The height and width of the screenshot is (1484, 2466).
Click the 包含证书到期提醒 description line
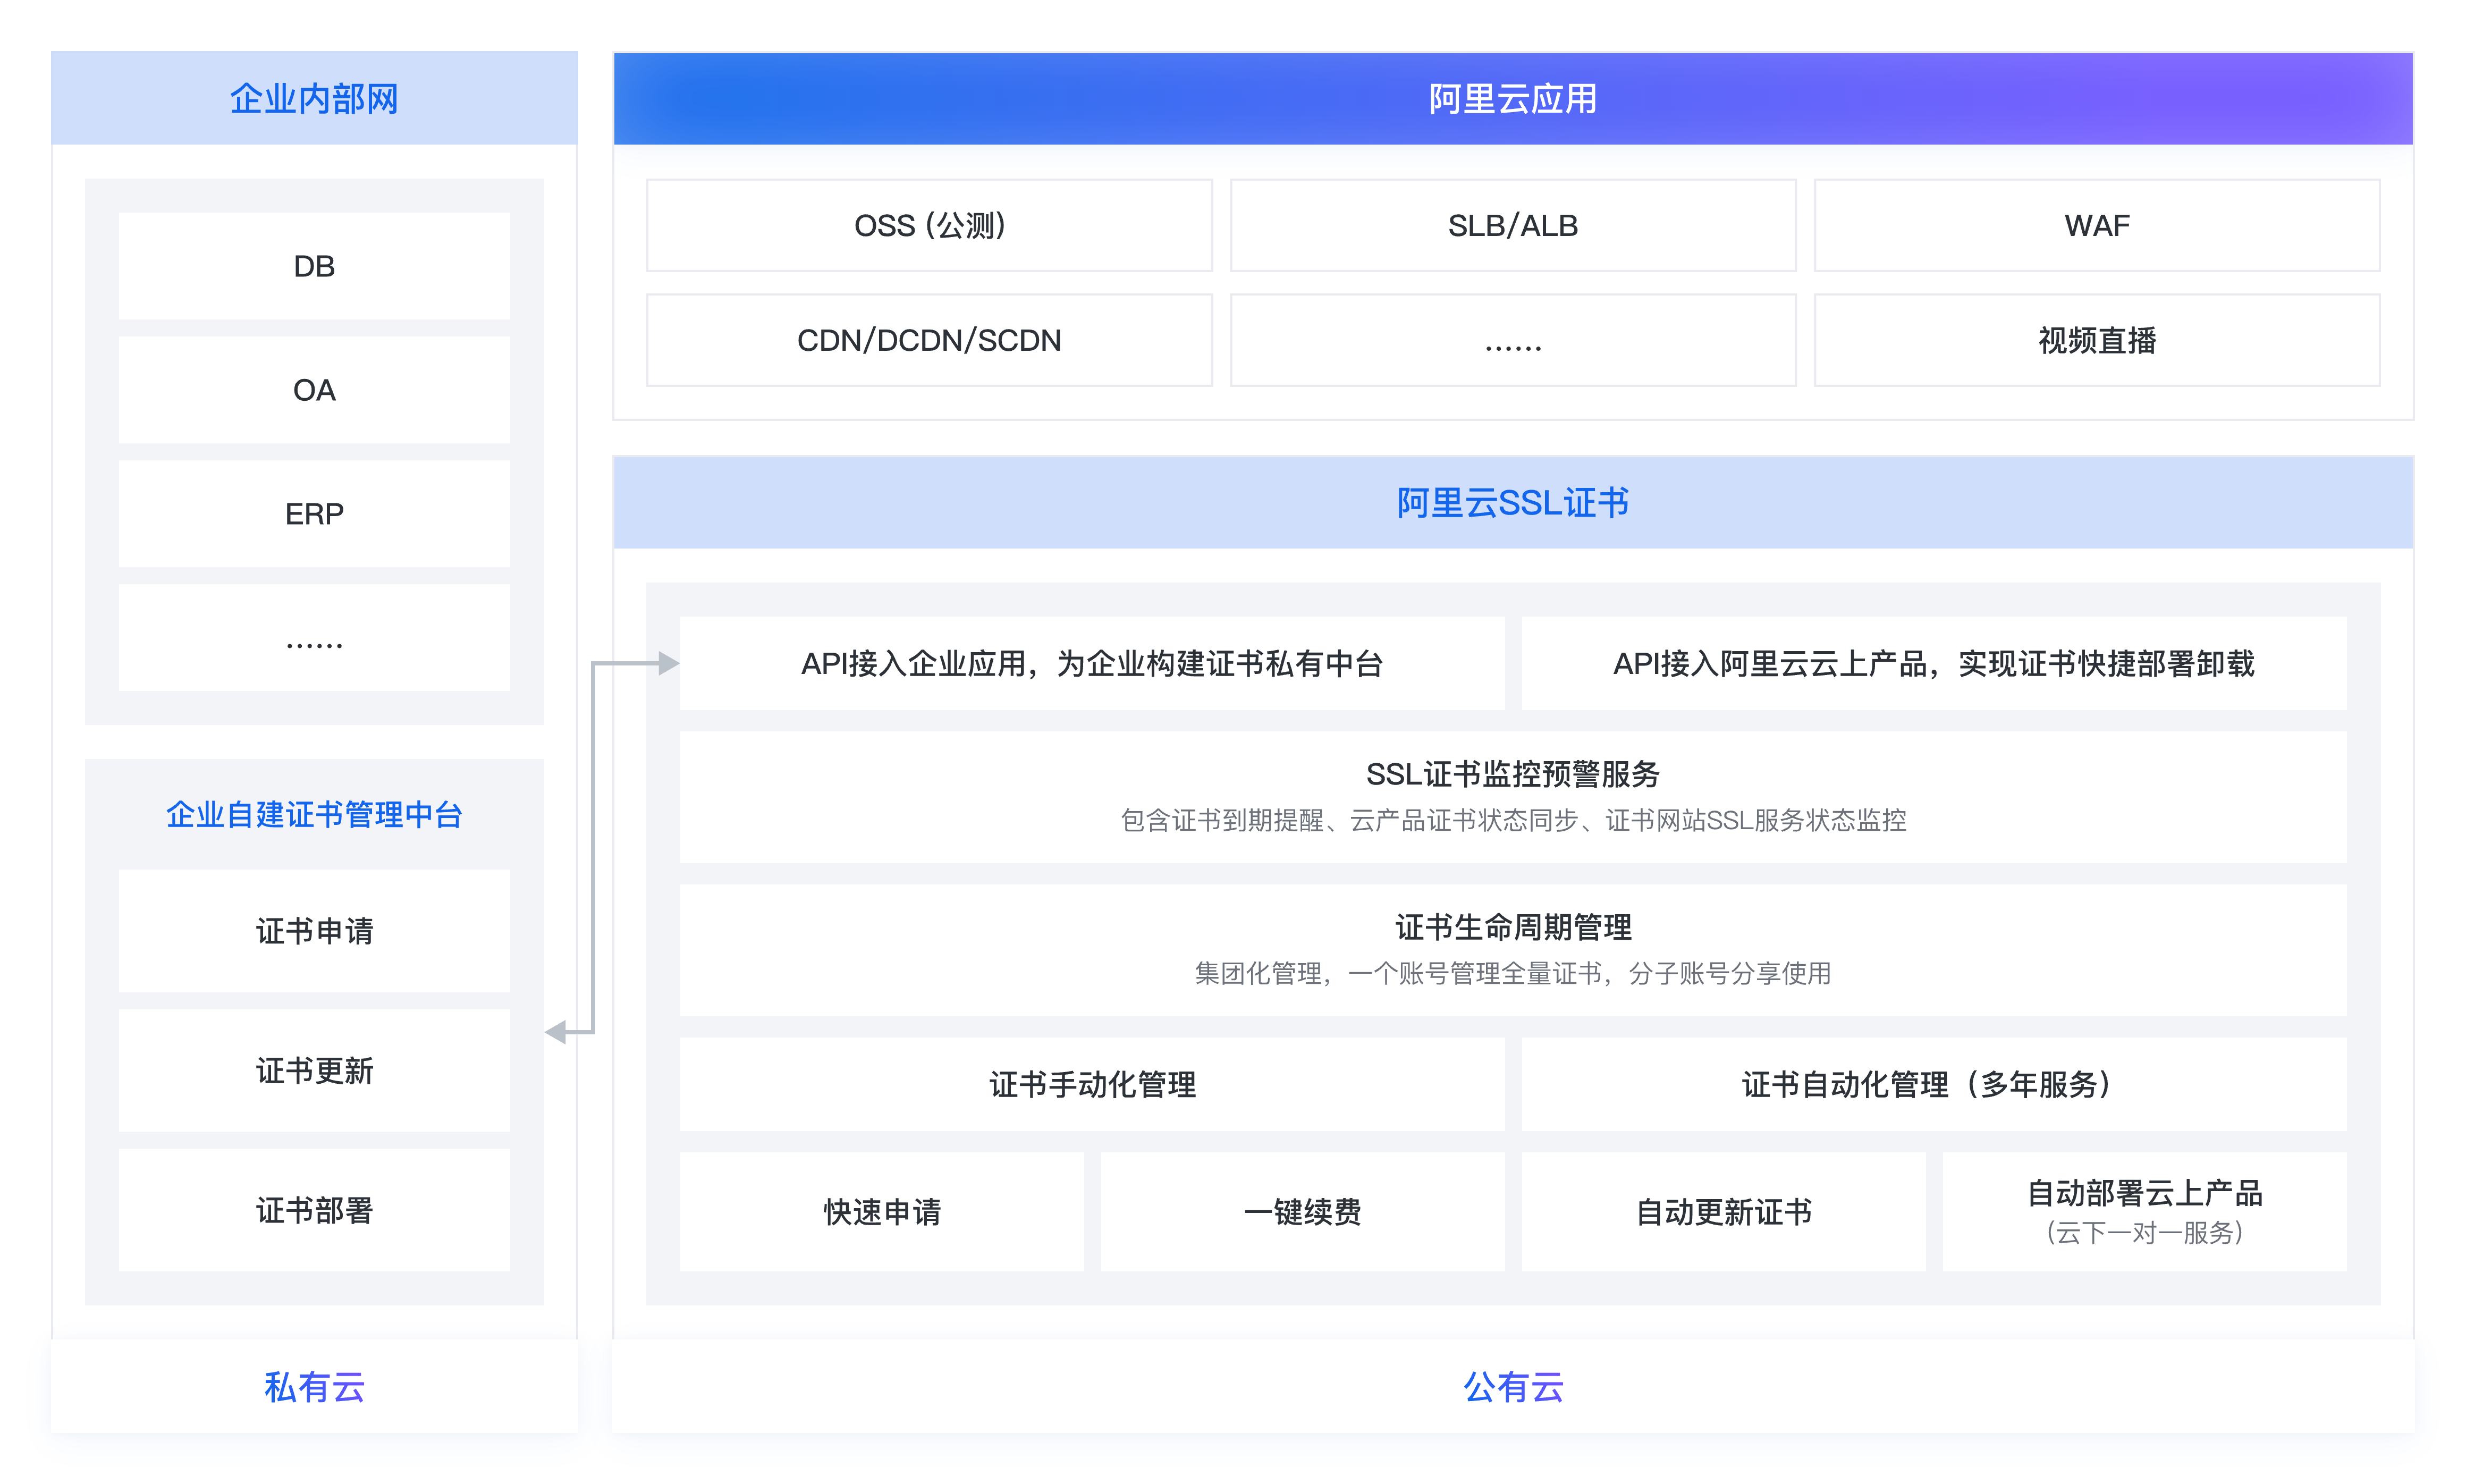(1513, 821)
